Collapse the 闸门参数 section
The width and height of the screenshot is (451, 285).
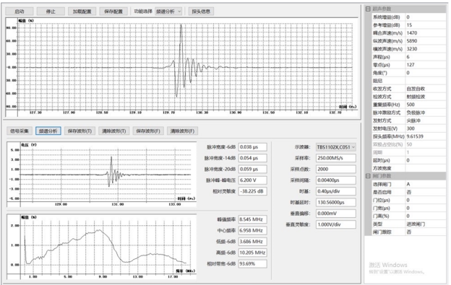point(368,176)
